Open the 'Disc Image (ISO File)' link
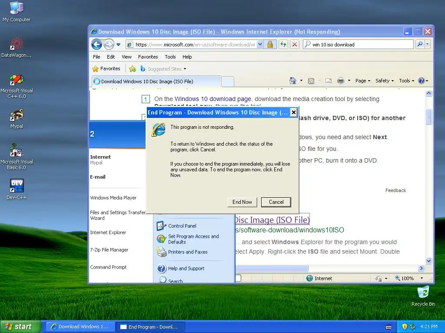 272,220
